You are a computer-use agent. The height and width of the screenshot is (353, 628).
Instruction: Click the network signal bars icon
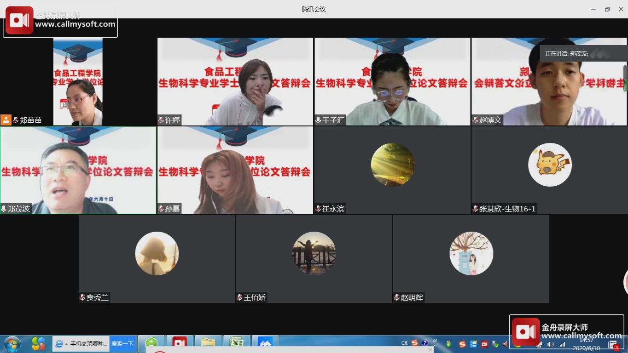tap(562, 344)
